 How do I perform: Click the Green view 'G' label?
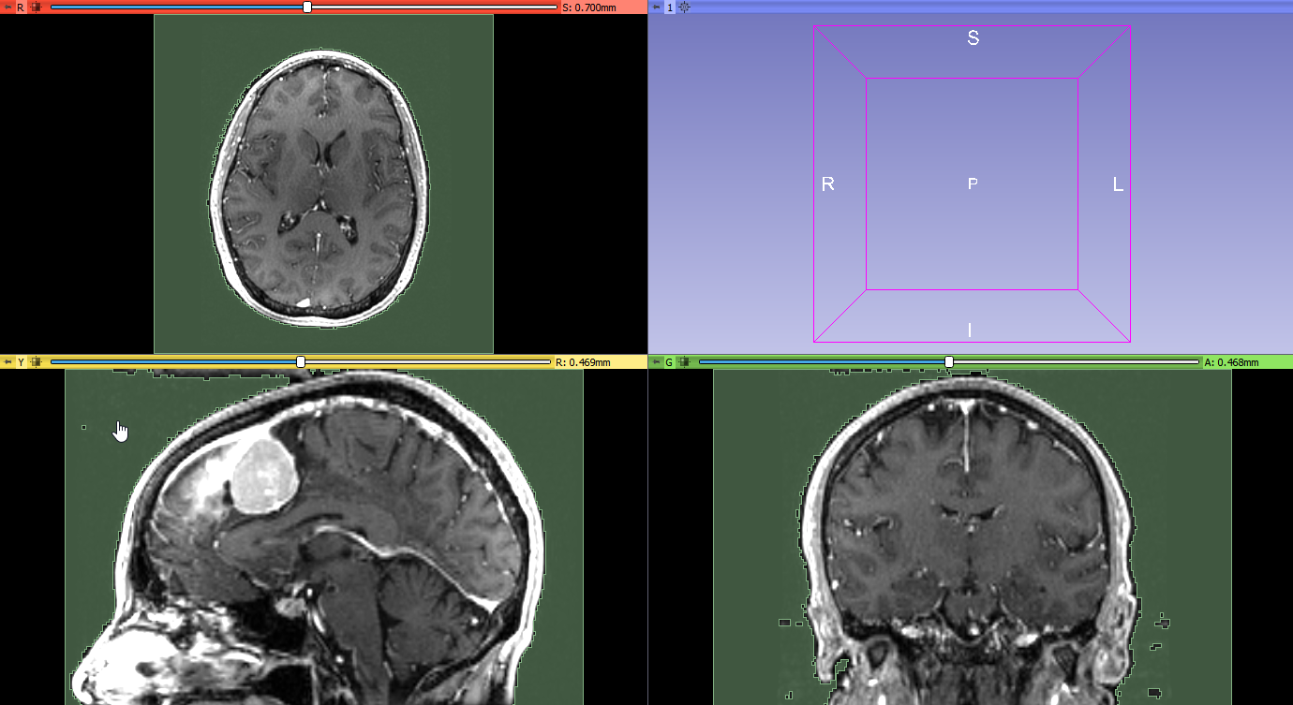tap(669, 361)
